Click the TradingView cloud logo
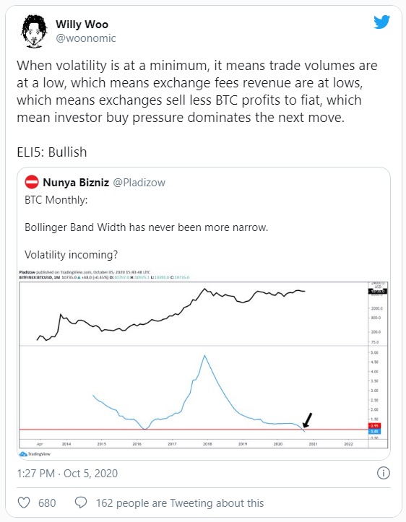 tap(23, 454)
